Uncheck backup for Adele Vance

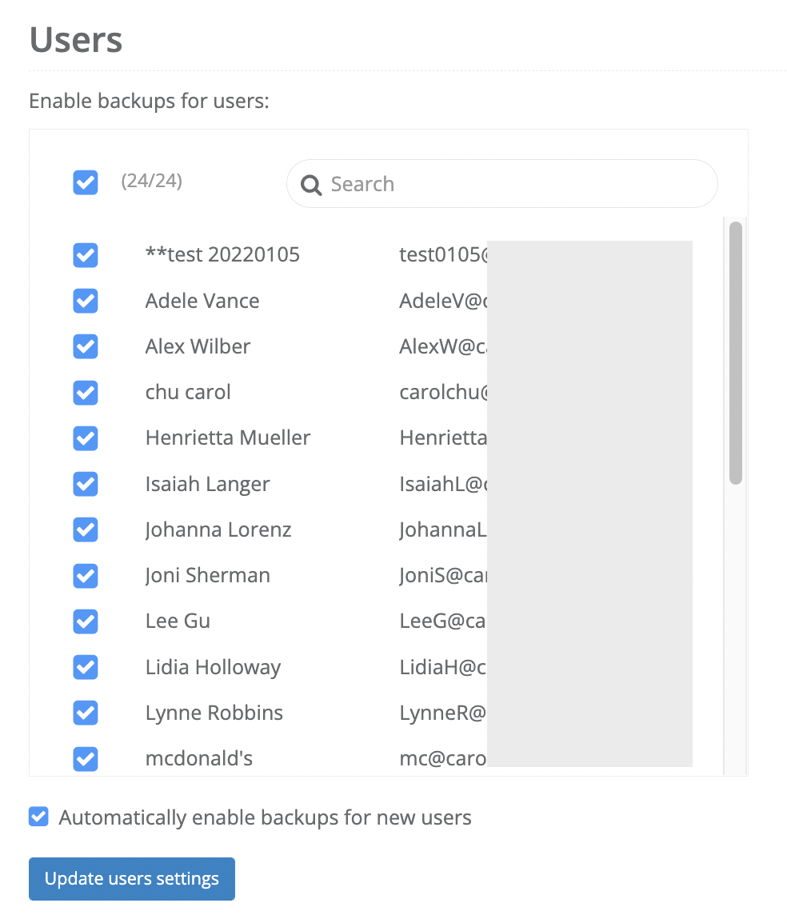(x=86, y=301)
